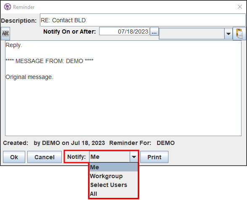Print the reminder
This screenshot has width=247, height=200.
point(154,157)
